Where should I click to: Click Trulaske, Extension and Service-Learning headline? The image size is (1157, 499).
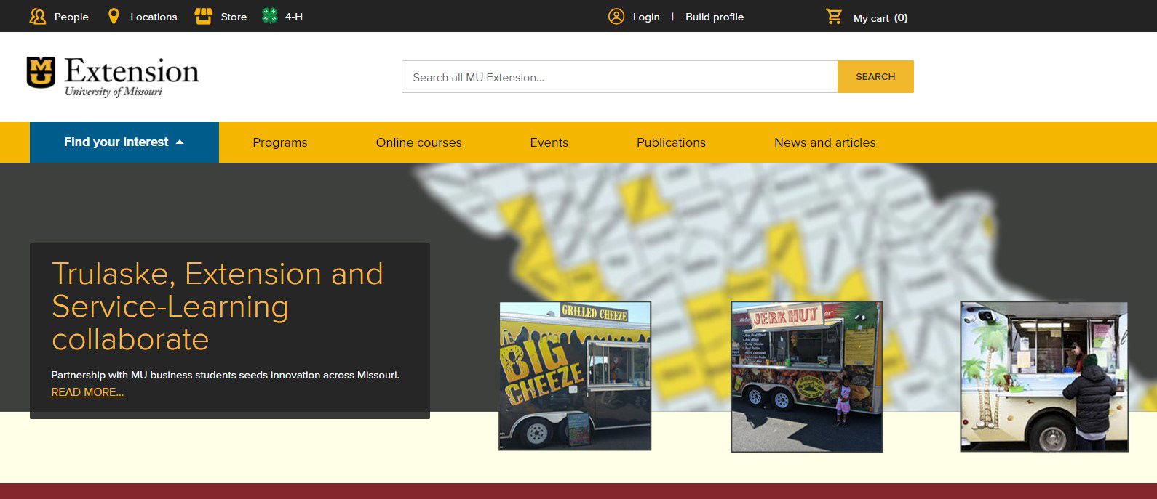coord(218,307)
